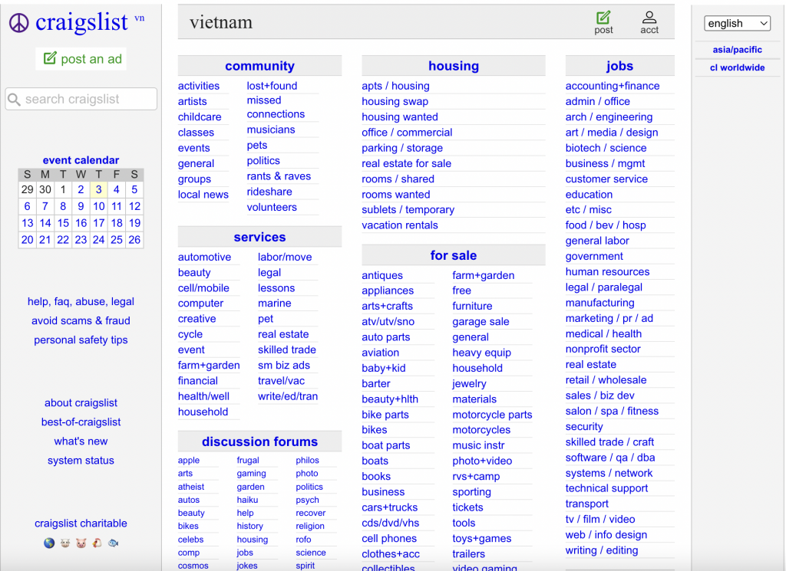Click the pig emoji under craigslist charitable
The image size is (786, 571).
coord(81,543)
